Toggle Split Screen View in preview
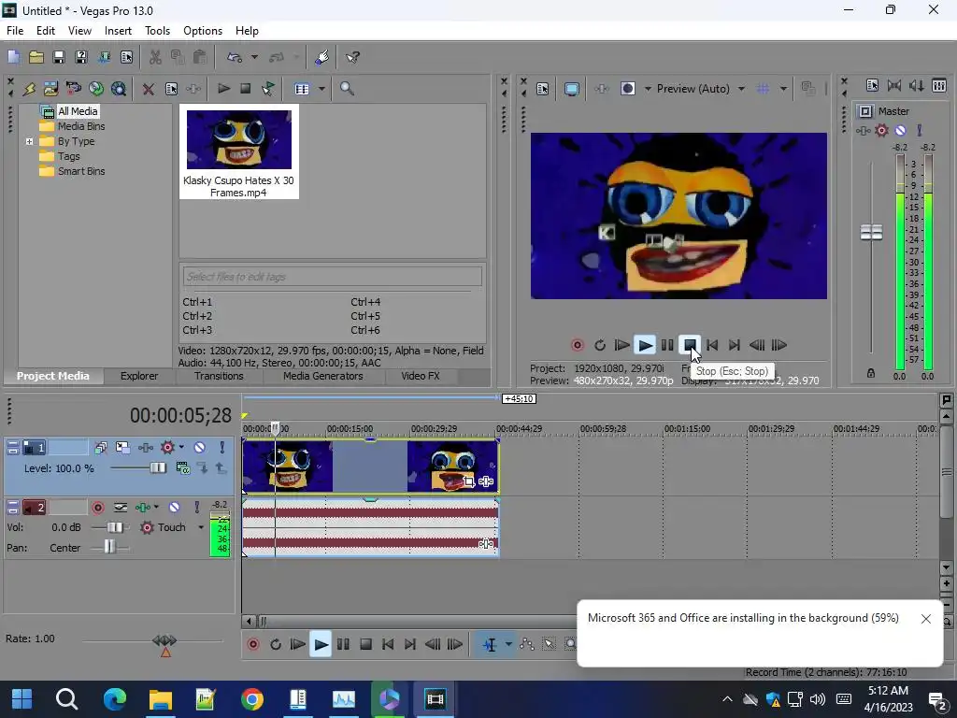The height and width of the screenshot is (718, 957). point(627,89)
